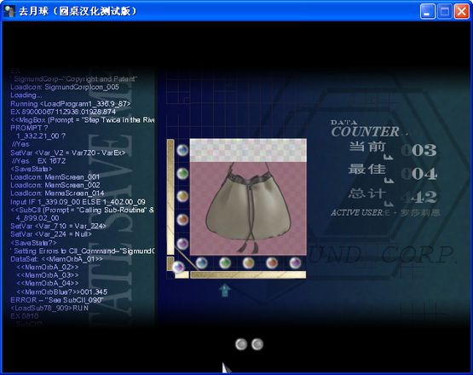The image size is (473, 375).
Task: Select the yellow orb in the left column
Action: [182, 196]
